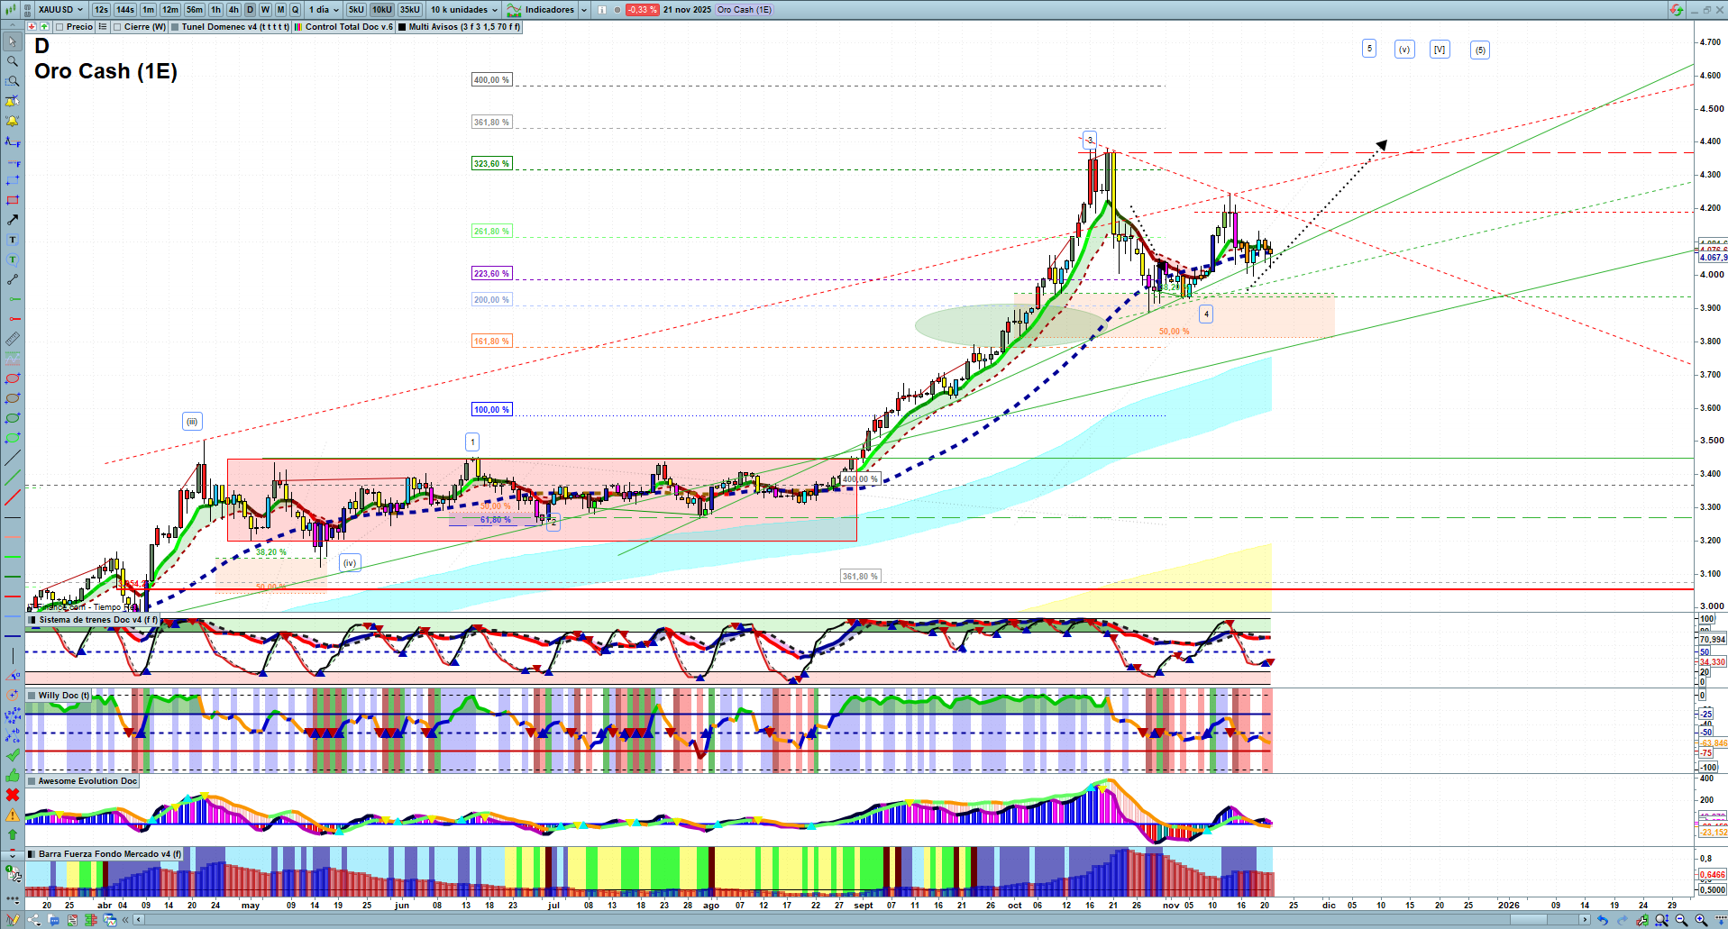Click the orange warning triangle icon
This screenshot has height=929, width=1728.
pos(13,815)
